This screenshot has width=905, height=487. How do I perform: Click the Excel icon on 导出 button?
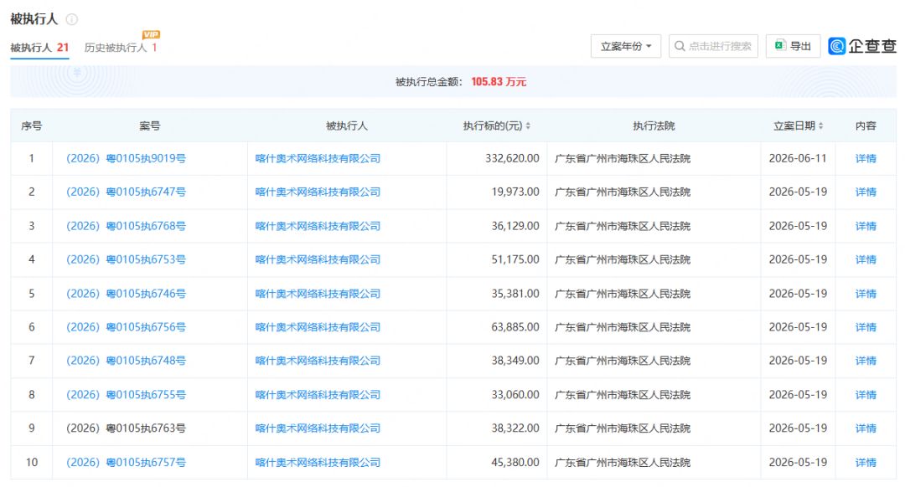pos(780,45)
